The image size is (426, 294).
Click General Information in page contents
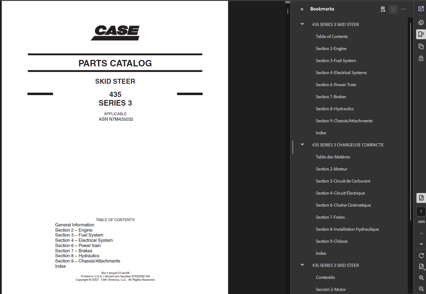pyautogui.click(x=75, y=225)
